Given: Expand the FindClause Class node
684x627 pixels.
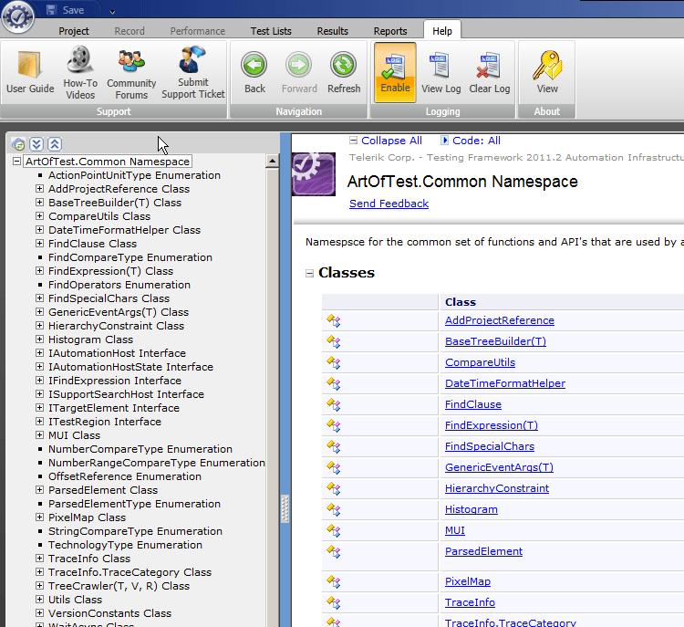Looking at the screenshot, I should point(40,244).
